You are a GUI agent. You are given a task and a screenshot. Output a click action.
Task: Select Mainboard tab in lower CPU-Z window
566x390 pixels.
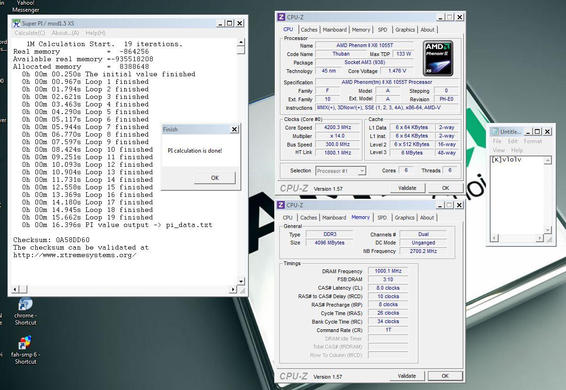point(334,218)
